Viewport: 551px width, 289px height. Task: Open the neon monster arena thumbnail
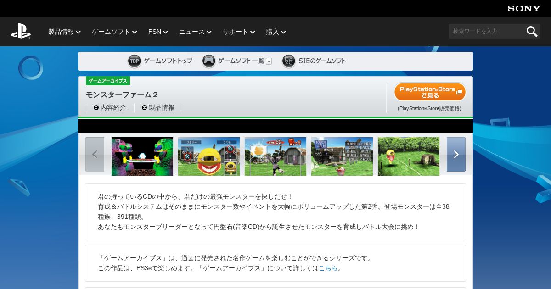[142, 156]
